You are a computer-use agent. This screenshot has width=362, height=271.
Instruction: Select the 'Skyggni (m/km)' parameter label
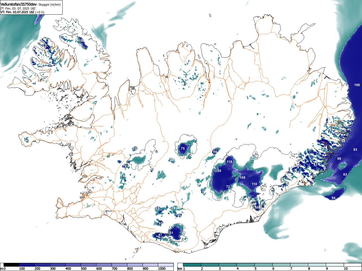click(x=49, y=5)
